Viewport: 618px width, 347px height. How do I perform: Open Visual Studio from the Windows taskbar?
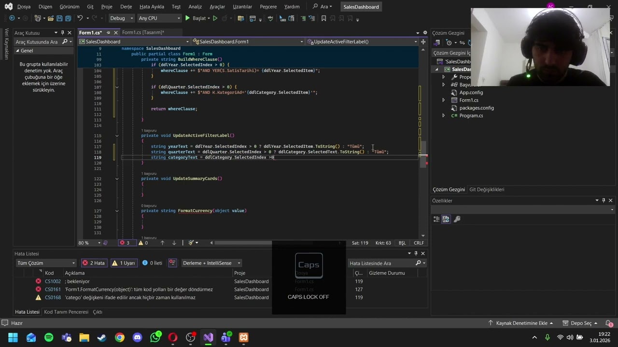[208, 337]
